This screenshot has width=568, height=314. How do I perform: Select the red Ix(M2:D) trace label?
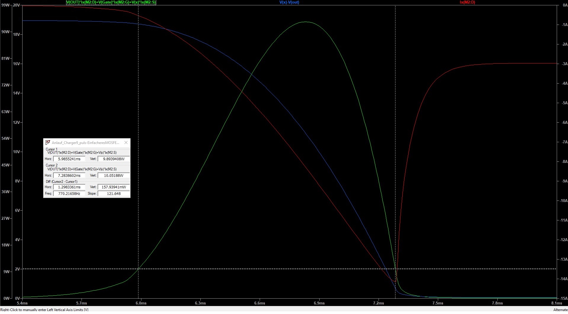[468, 2]
